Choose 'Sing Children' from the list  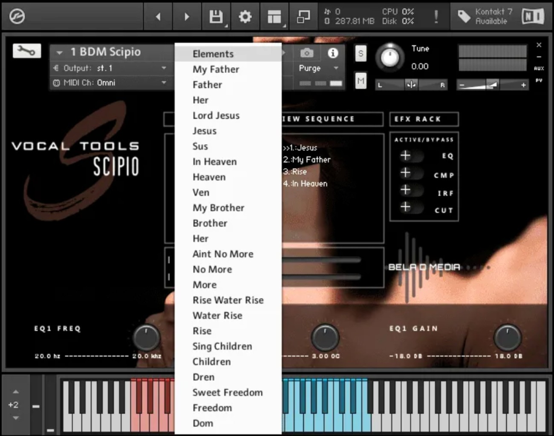(x=228, y=346)
